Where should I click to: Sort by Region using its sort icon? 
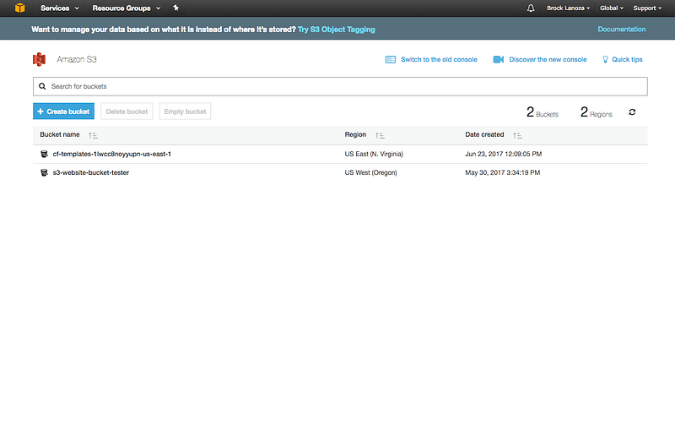(x=380, y=135)
